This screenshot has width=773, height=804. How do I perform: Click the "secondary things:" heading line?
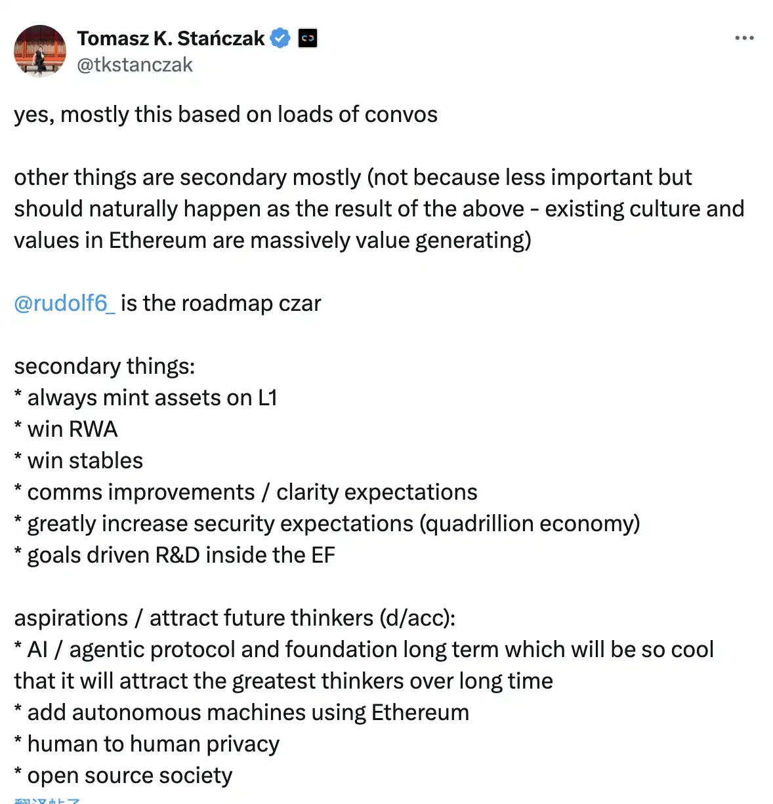coord(104,366)
